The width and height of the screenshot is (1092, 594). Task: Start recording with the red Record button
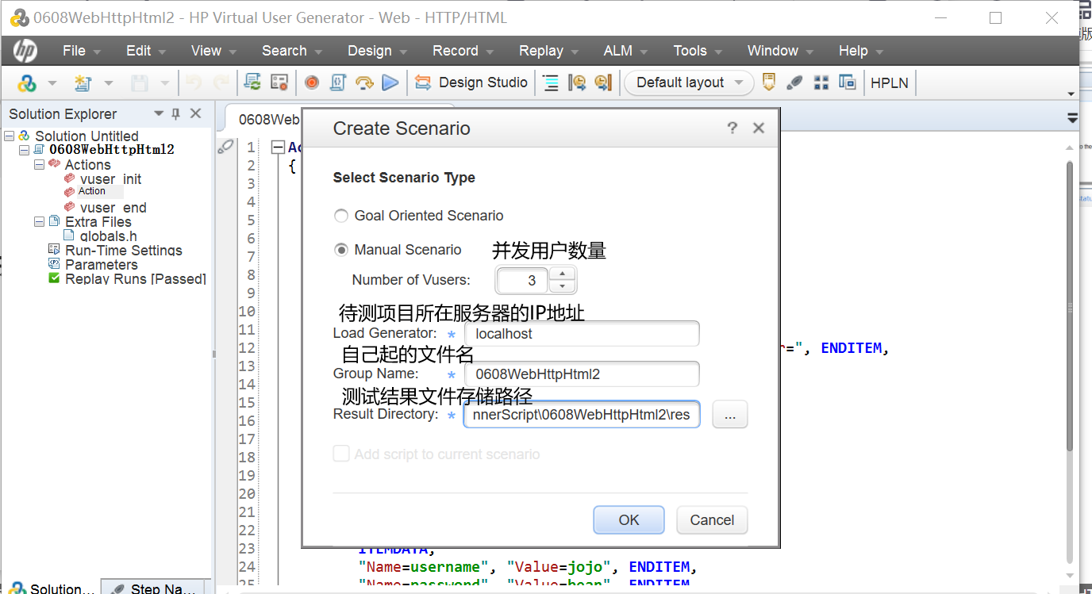312,82
